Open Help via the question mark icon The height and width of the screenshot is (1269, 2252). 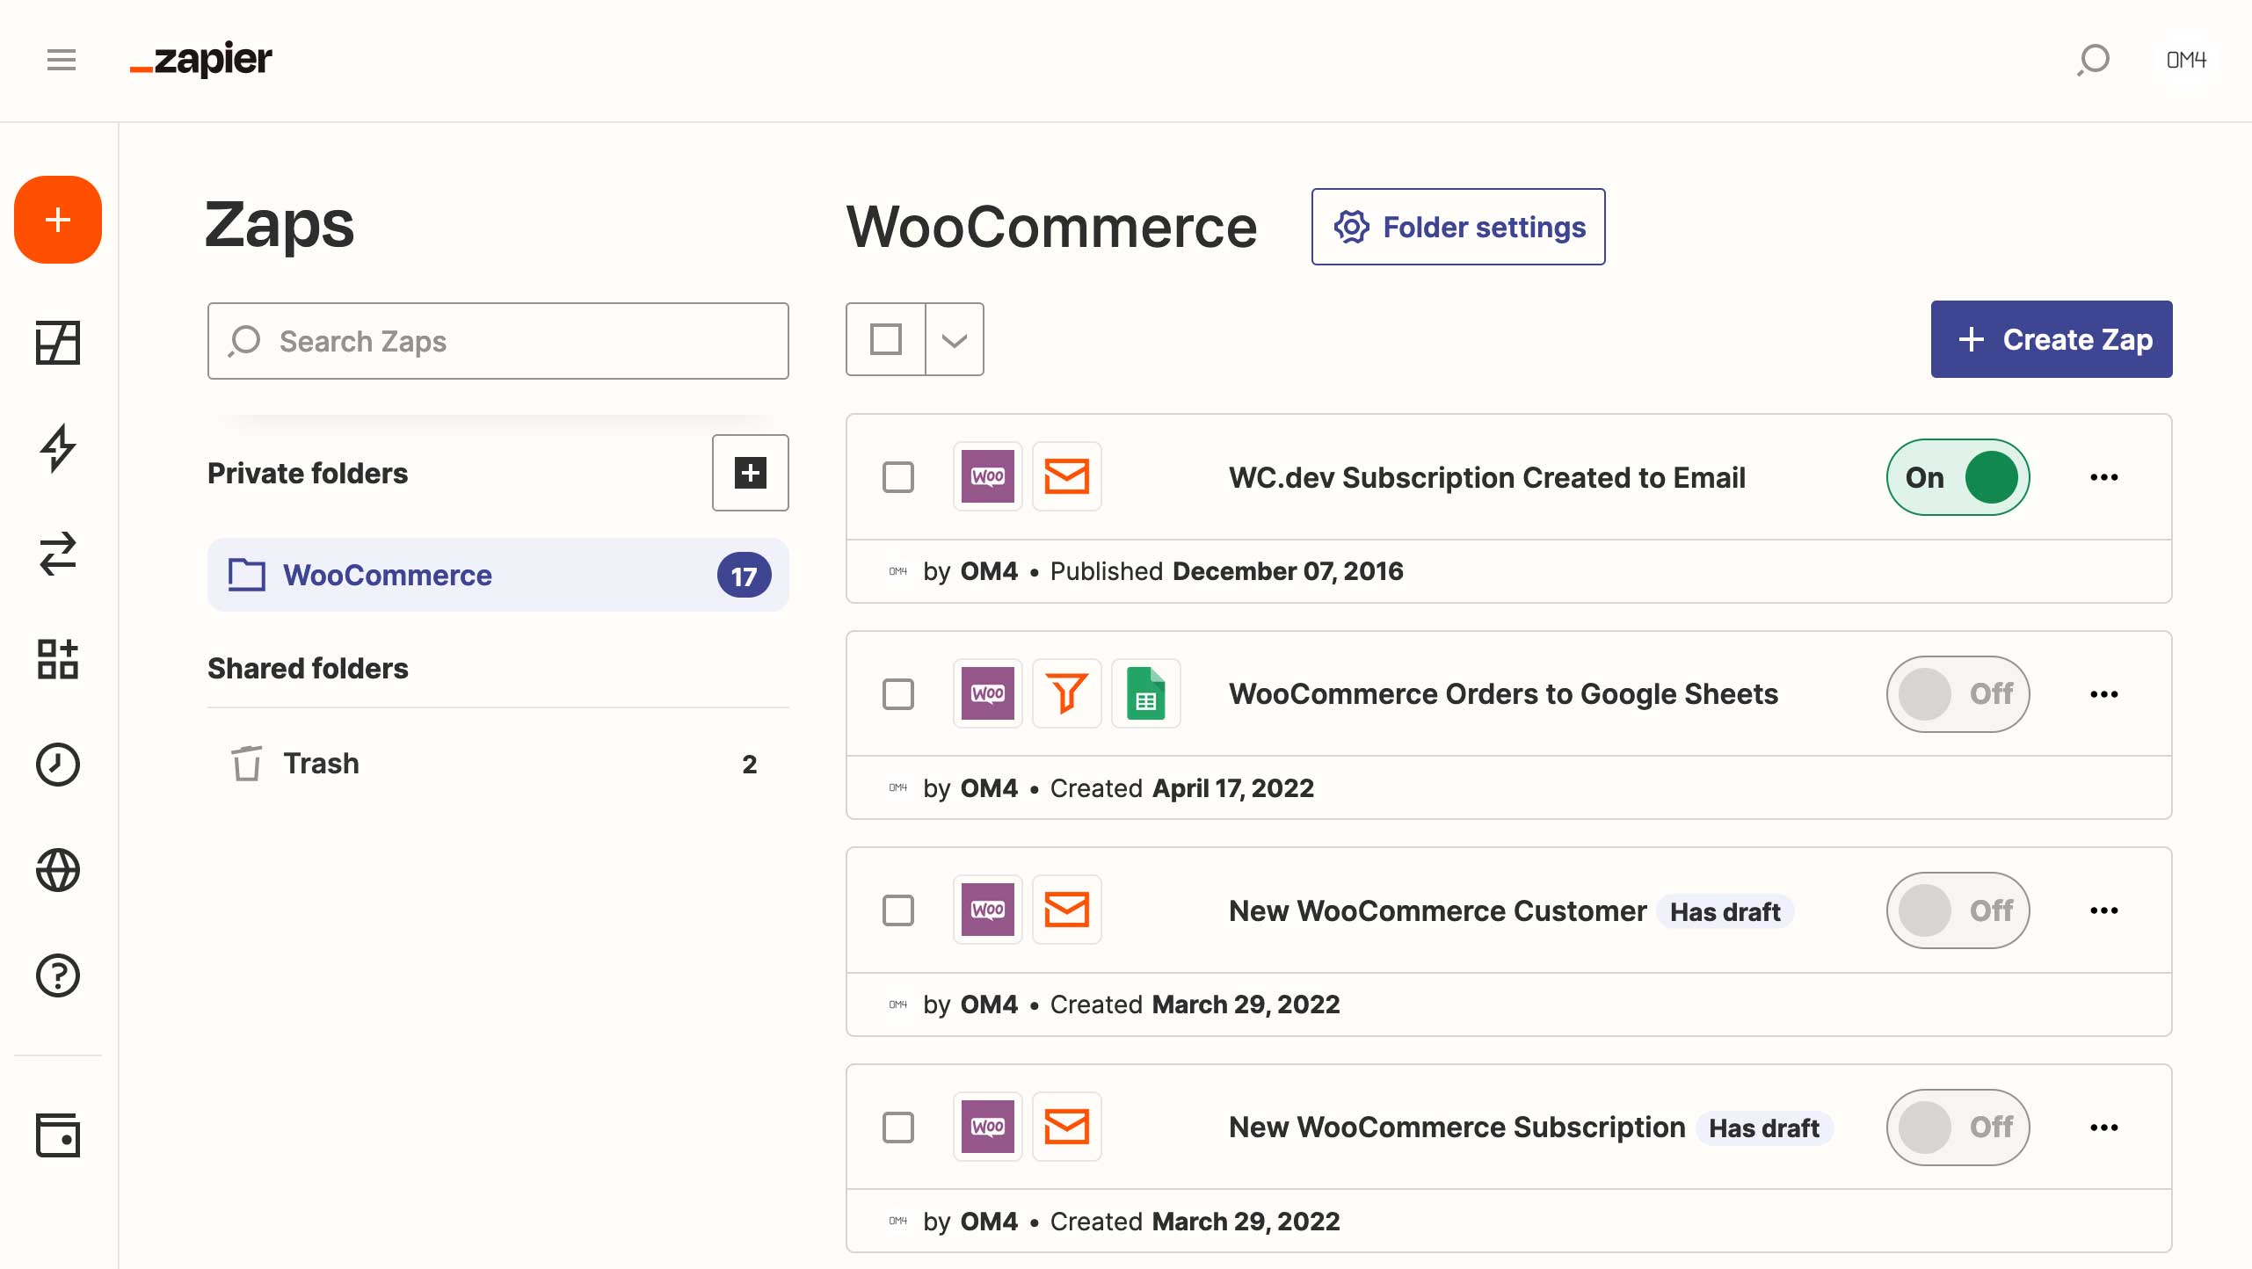pyautogui.click(x=57, y=975)
